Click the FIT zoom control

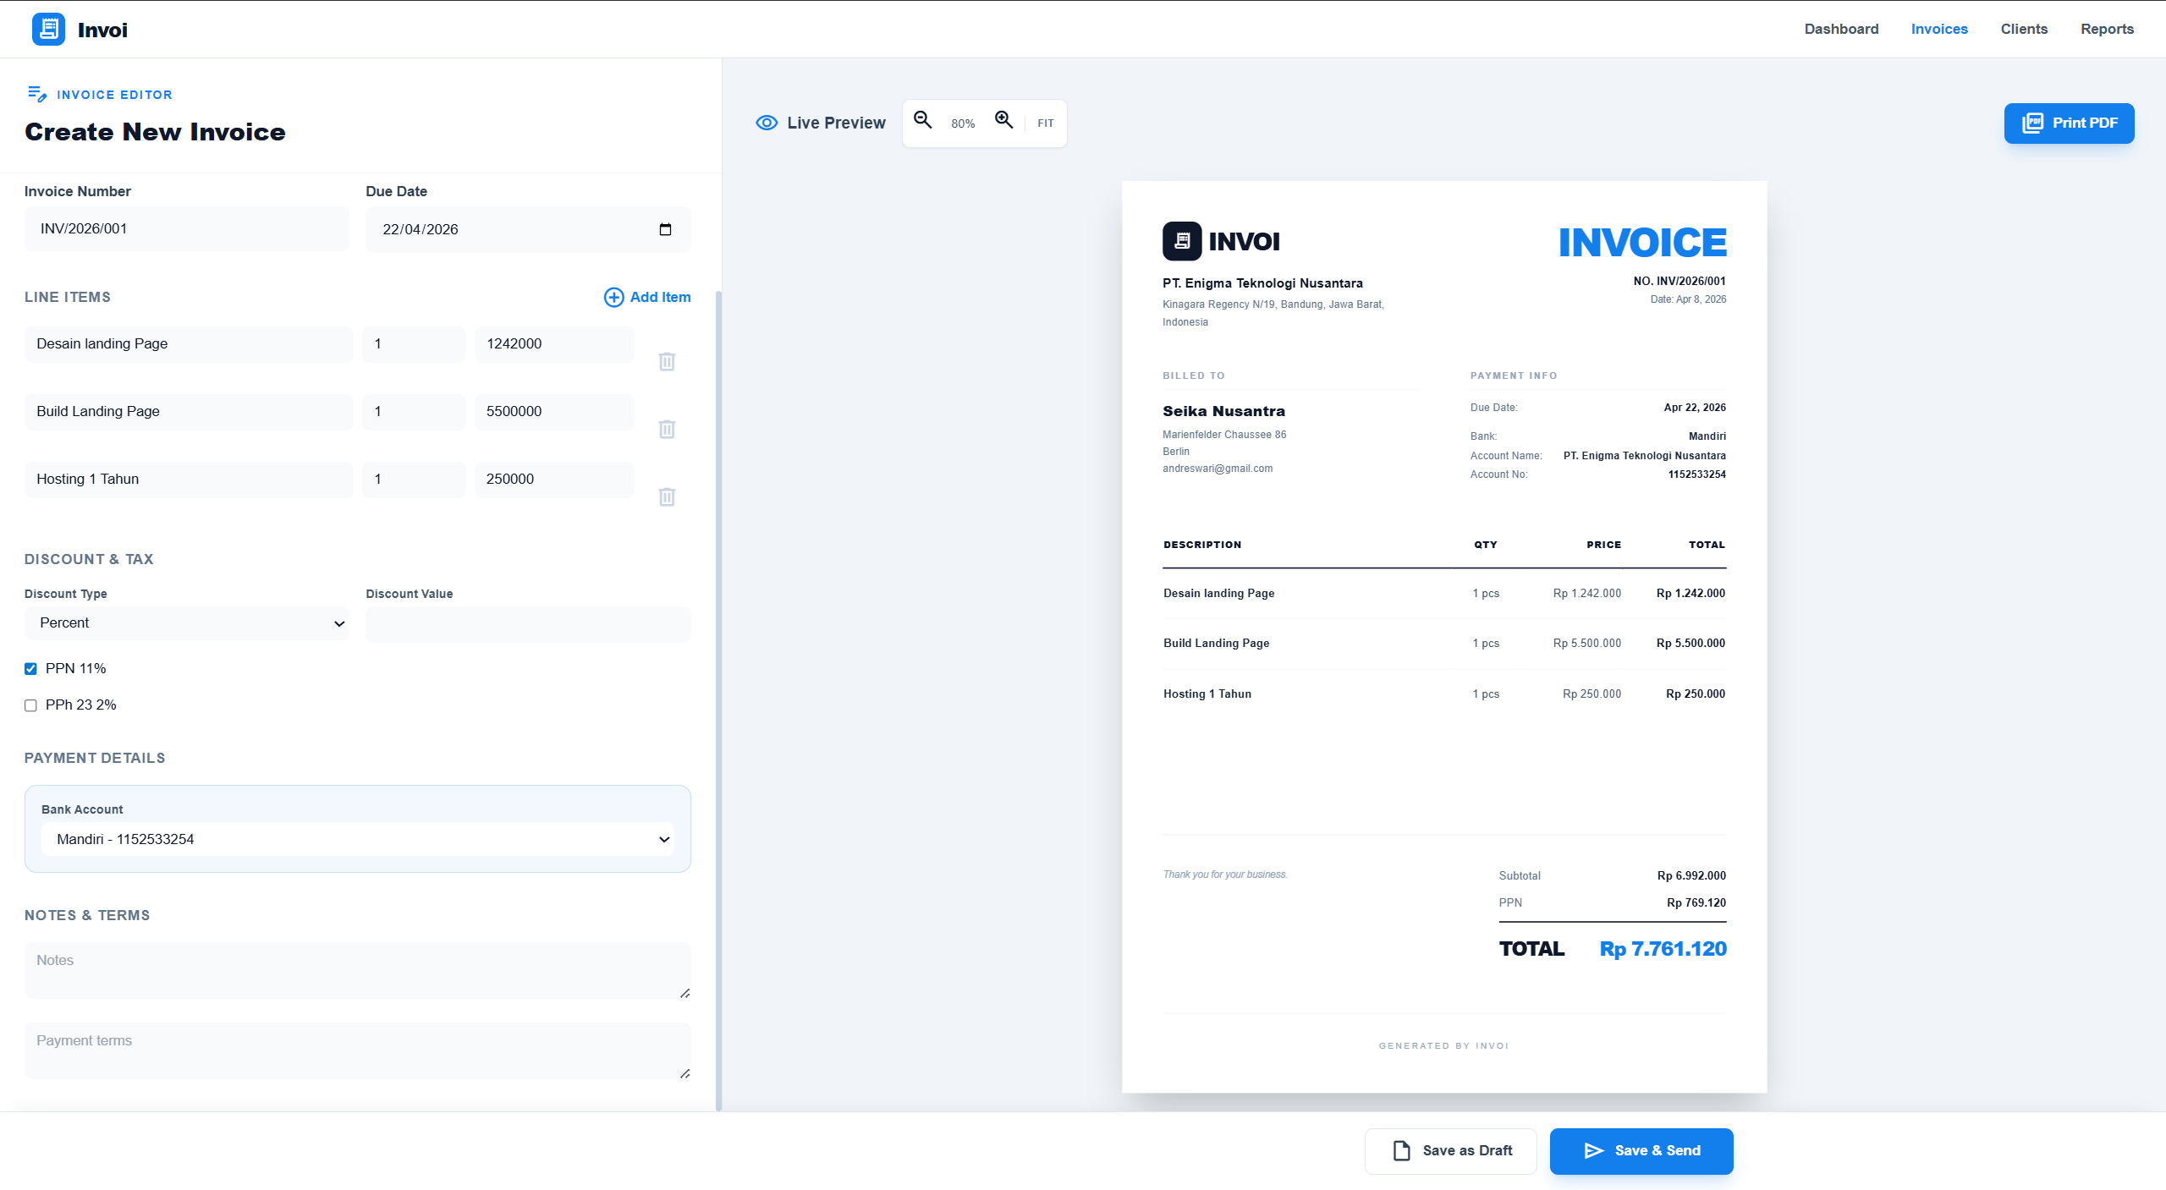point(1045,123)
